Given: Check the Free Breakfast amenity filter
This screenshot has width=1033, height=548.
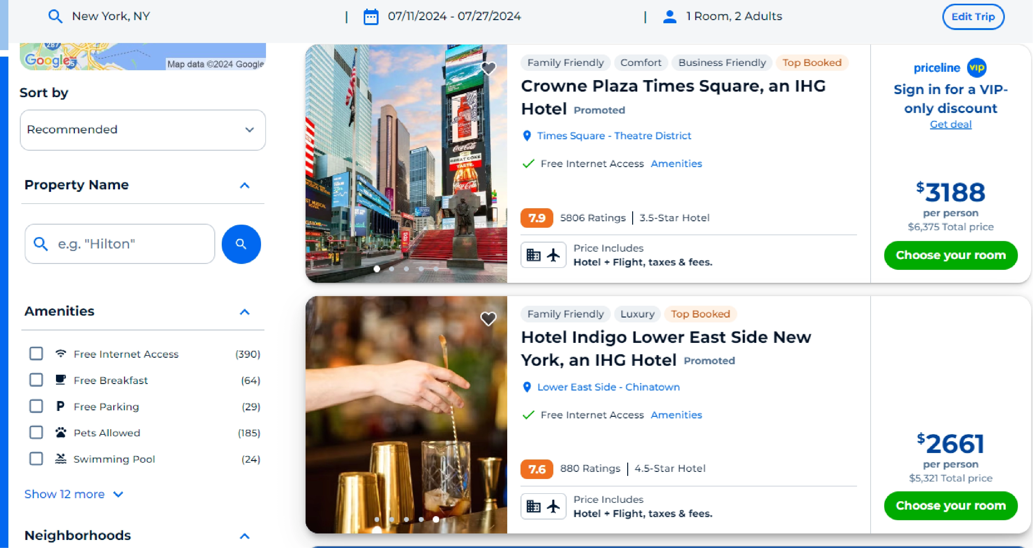Looking at the screenshot, I should point(36,379).
